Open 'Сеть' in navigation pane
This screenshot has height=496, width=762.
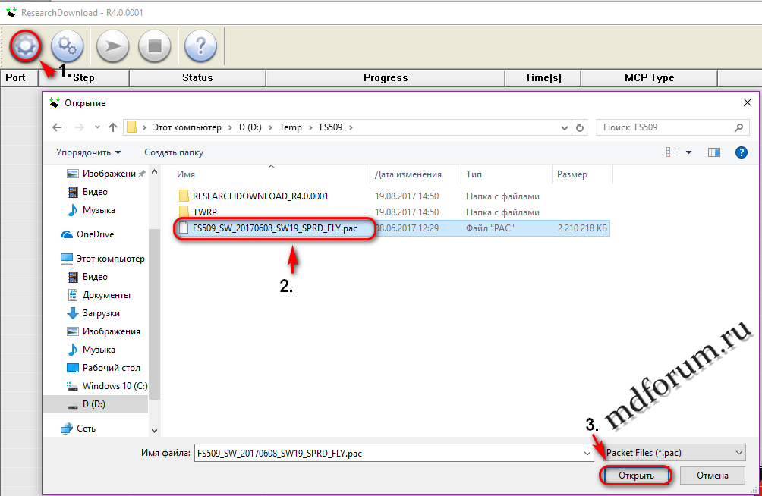[86, 429]
